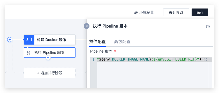Save the pipeline with 保存 button
Image resolution: width=219 pixels, height=93 pixels.
(200, 12)
